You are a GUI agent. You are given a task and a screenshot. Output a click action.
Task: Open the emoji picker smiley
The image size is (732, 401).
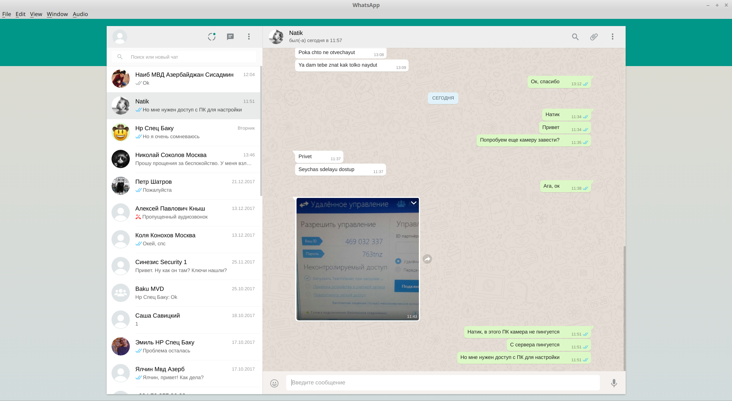click(x=274, y=383)
